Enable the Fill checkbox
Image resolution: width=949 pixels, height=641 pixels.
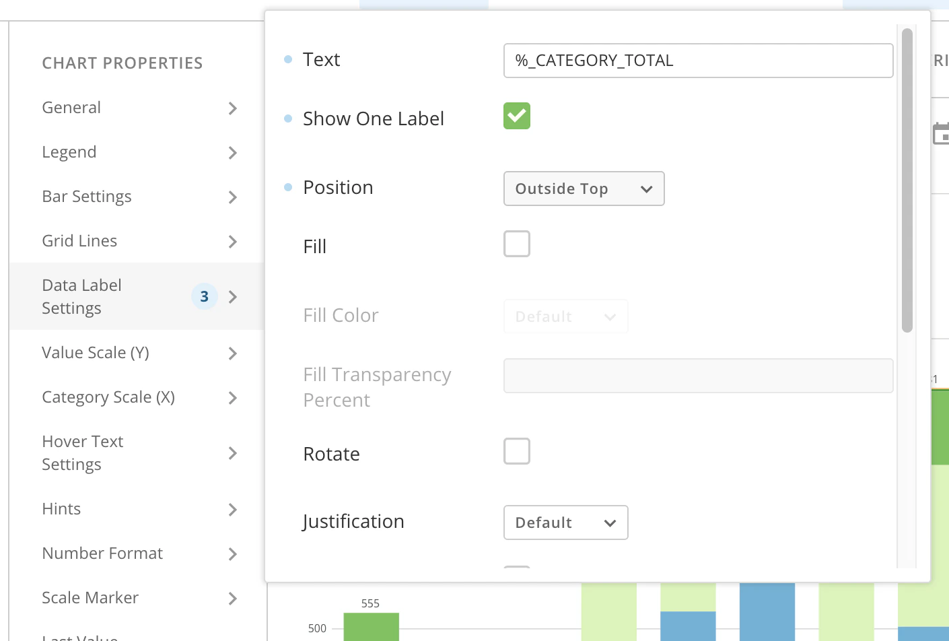(517, 244)
